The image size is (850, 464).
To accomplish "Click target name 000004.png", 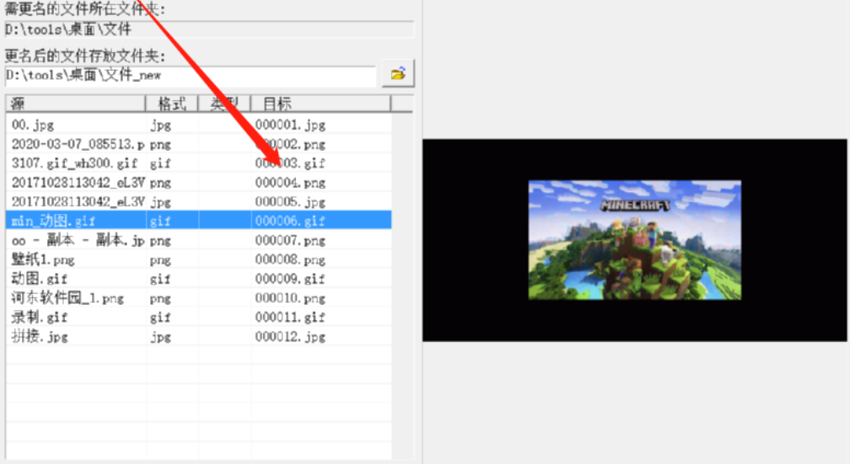I will point(290,183).
